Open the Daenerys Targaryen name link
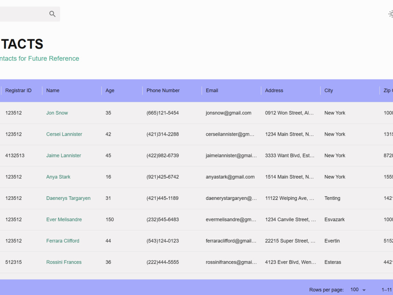 (x=68, y=198)
